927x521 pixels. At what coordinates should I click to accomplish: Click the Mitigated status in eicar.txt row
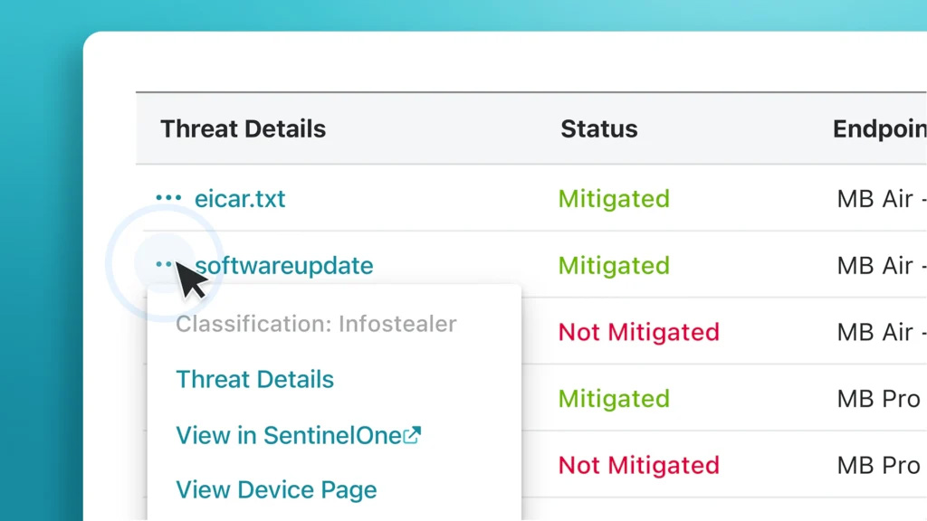pos(614,199)
